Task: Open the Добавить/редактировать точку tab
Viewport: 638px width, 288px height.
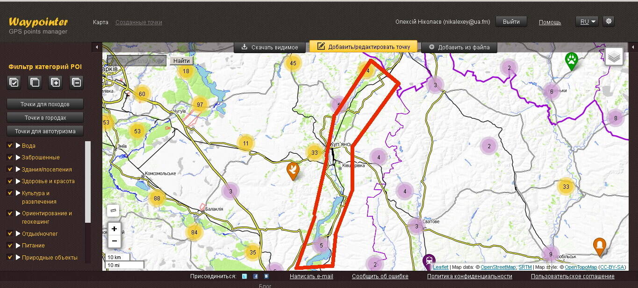Action: click(363, 47)
